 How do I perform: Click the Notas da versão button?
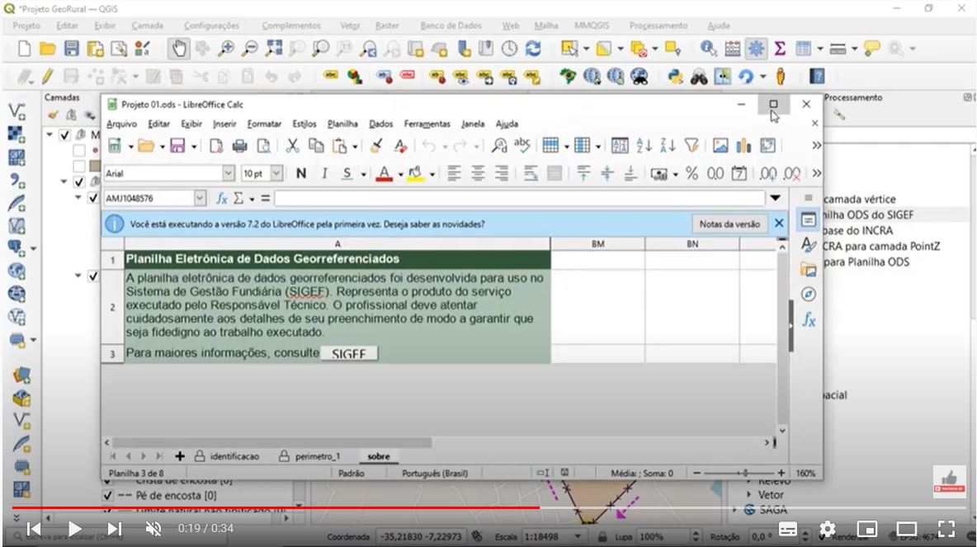[729, 224]
